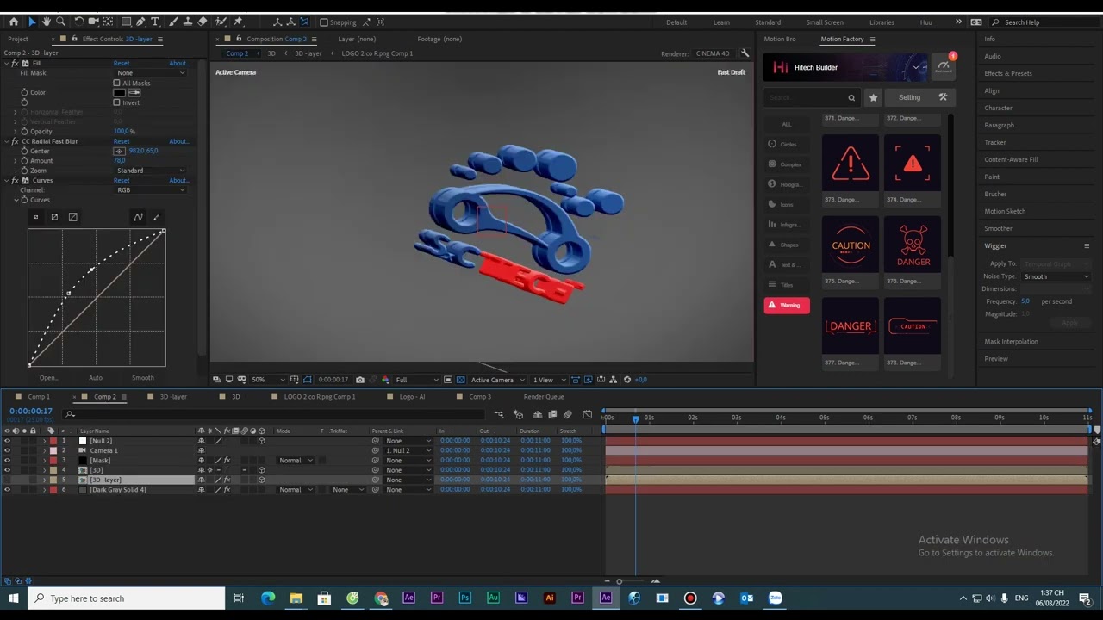The width and height of the screenshot is (1103, 620).
Task: Hide the Null 2 layer eye toggle
Action: (8, 441)
